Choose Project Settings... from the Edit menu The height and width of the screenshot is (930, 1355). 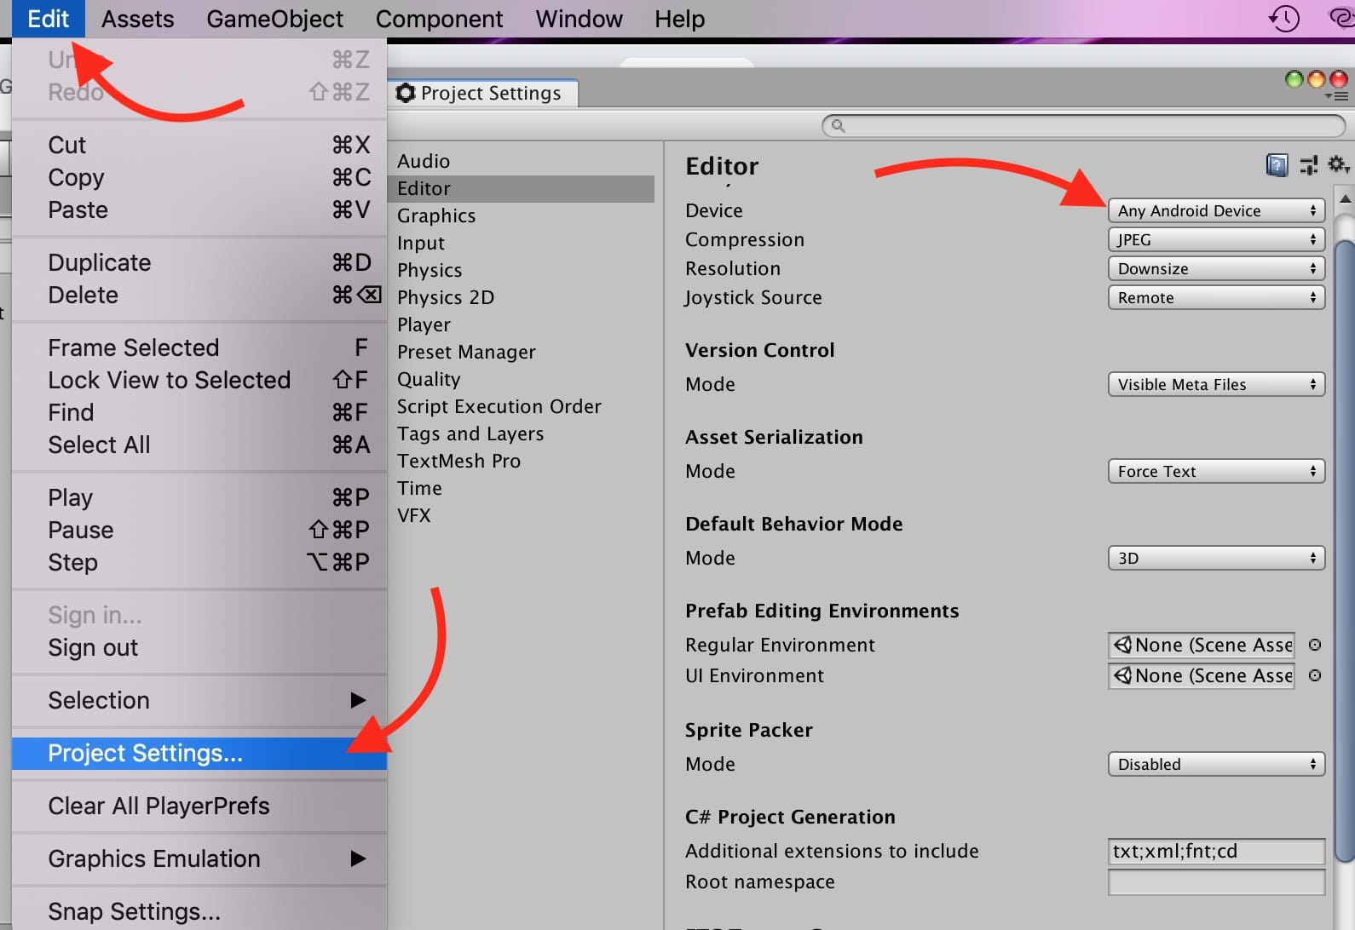199,753
